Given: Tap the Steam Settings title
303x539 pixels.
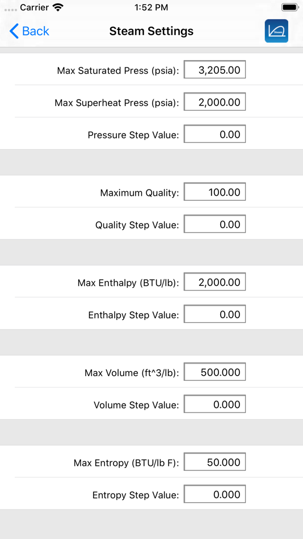Looking at the screenshot, I should [152, 31].
